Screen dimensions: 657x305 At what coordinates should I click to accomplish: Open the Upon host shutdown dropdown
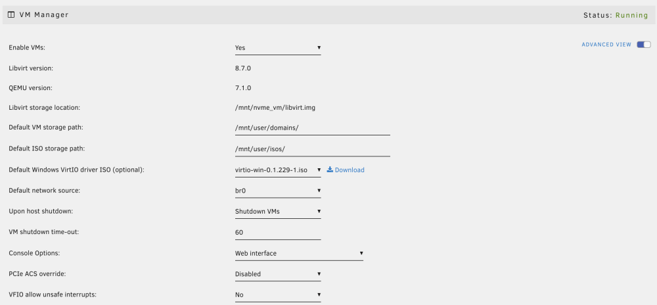tap(278, 212)
